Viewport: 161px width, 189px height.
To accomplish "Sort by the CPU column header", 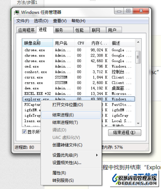I will point(80,43).
